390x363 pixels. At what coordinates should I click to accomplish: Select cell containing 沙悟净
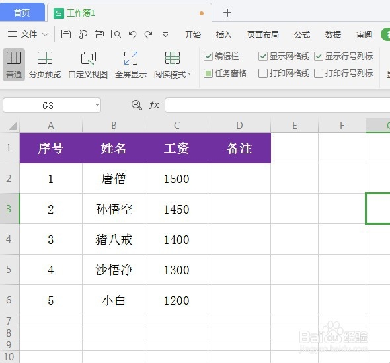coord(114,270)
